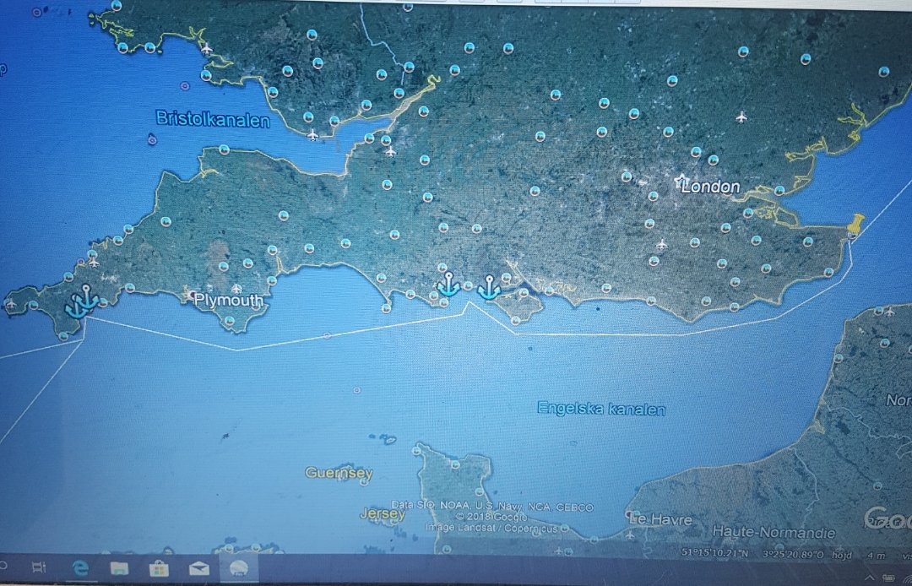Select the Bristolkanalen water label
Image resolution: width=912 pixels, height=586 pixels.
tap(212, 120)
